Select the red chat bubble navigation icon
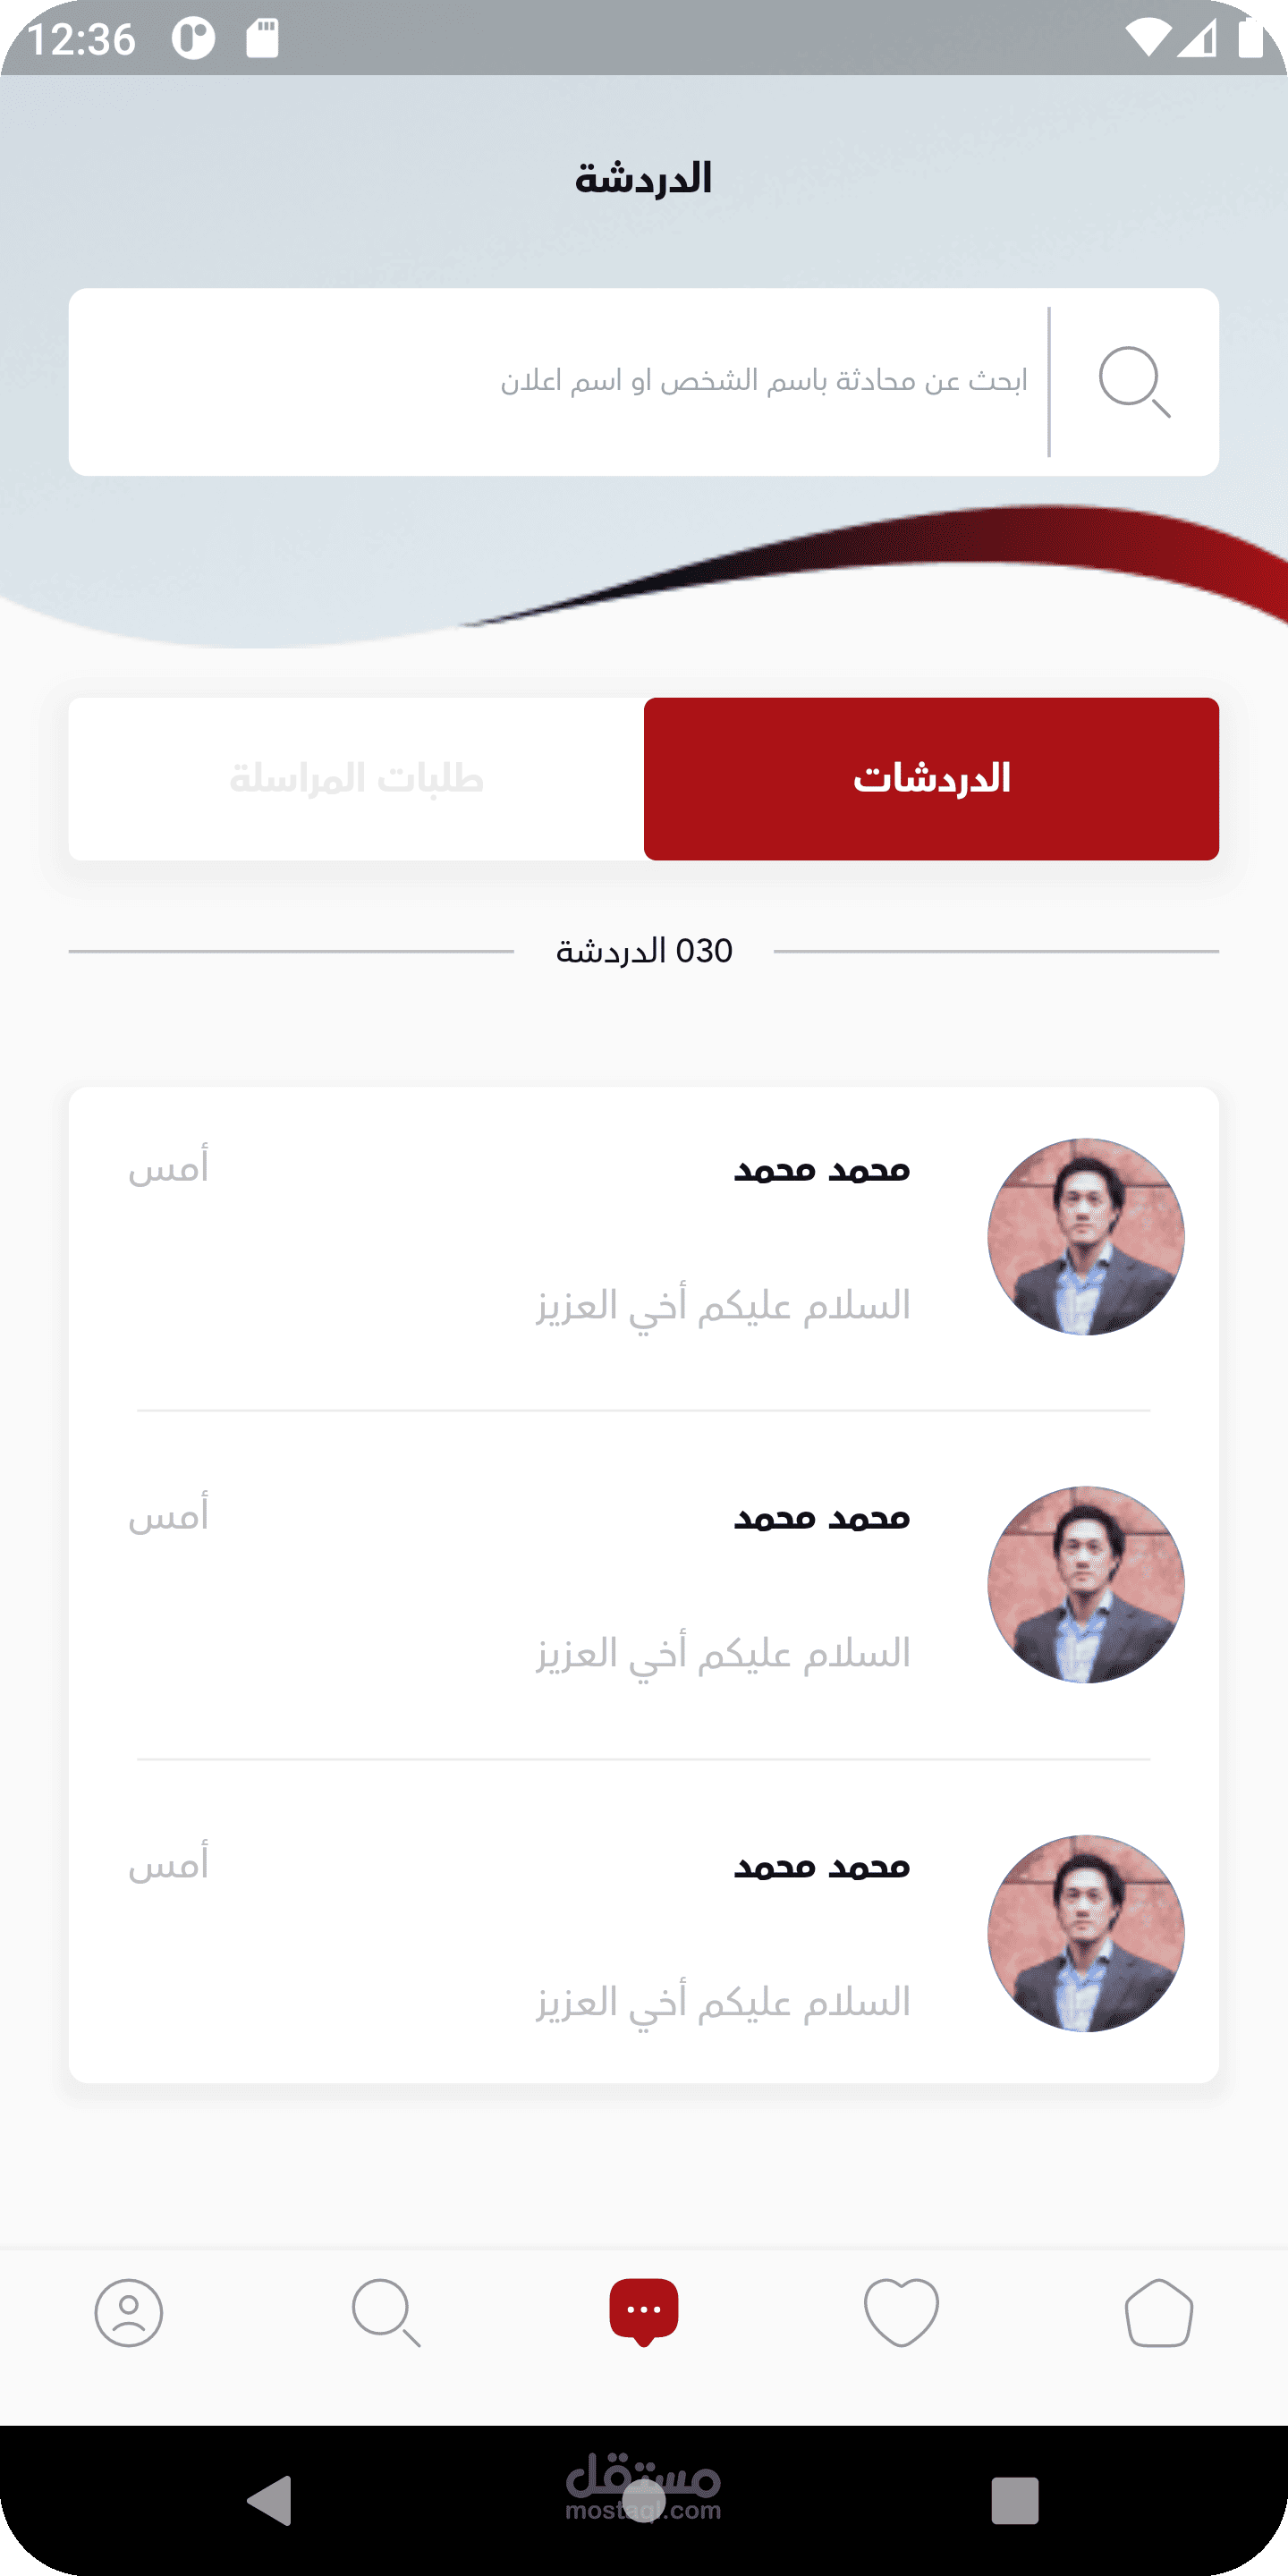The image size is (1288, 2576). pos(644,2312)
